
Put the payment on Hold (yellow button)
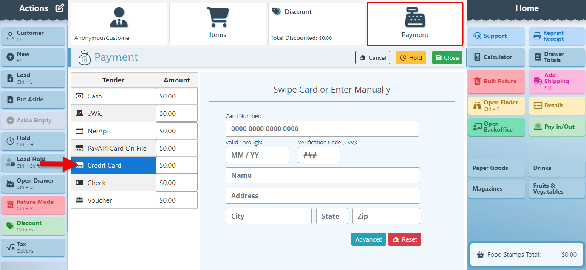(x=411, y=58)
